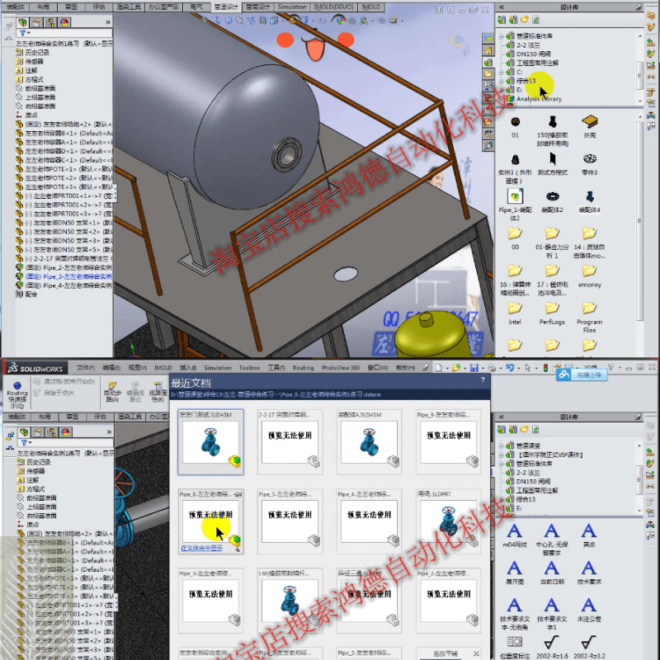This screenshot has width=660, height=660.
Task: Click the Undo icon in top toolbar
Action: (510, 368)
